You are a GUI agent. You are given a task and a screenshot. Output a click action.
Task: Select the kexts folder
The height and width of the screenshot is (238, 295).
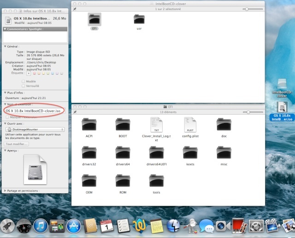click(190, 152)
